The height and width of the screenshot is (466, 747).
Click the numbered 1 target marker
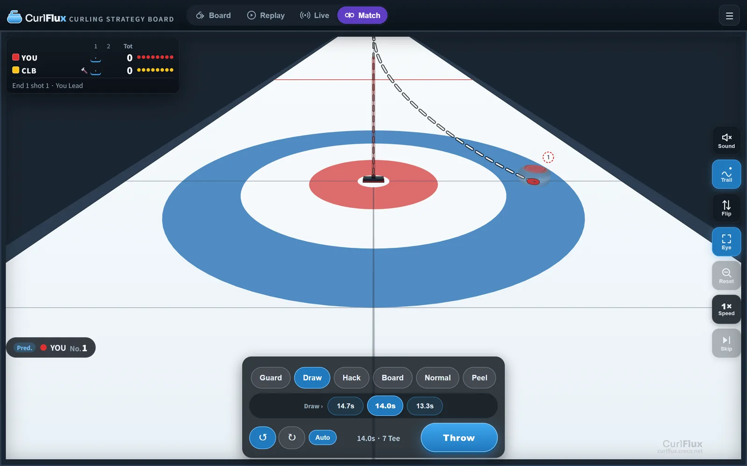548,158
